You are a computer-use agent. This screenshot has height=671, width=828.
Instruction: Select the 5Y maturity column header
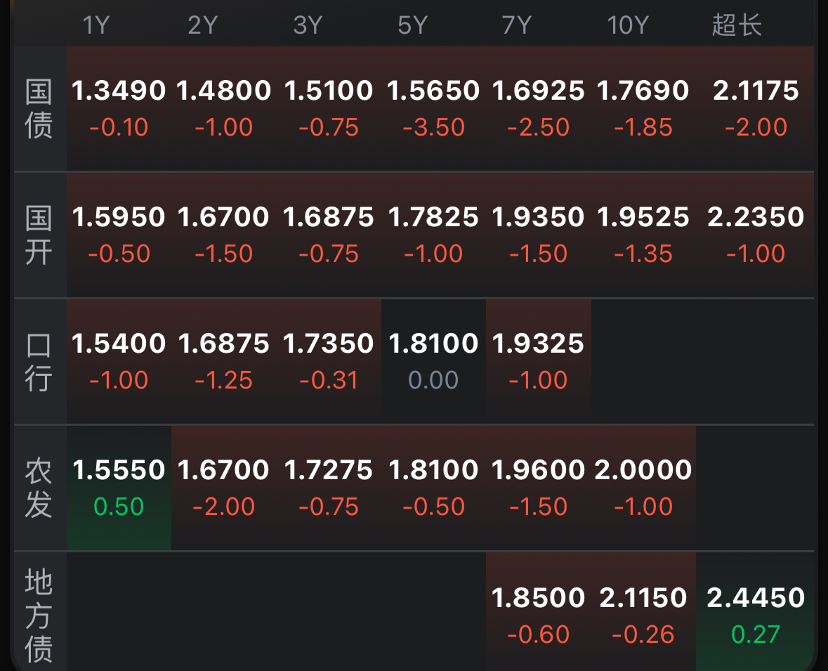point(412,26)
